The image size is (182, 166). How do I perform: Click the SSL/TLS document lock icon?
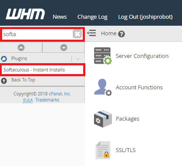(x=103, y=150)
